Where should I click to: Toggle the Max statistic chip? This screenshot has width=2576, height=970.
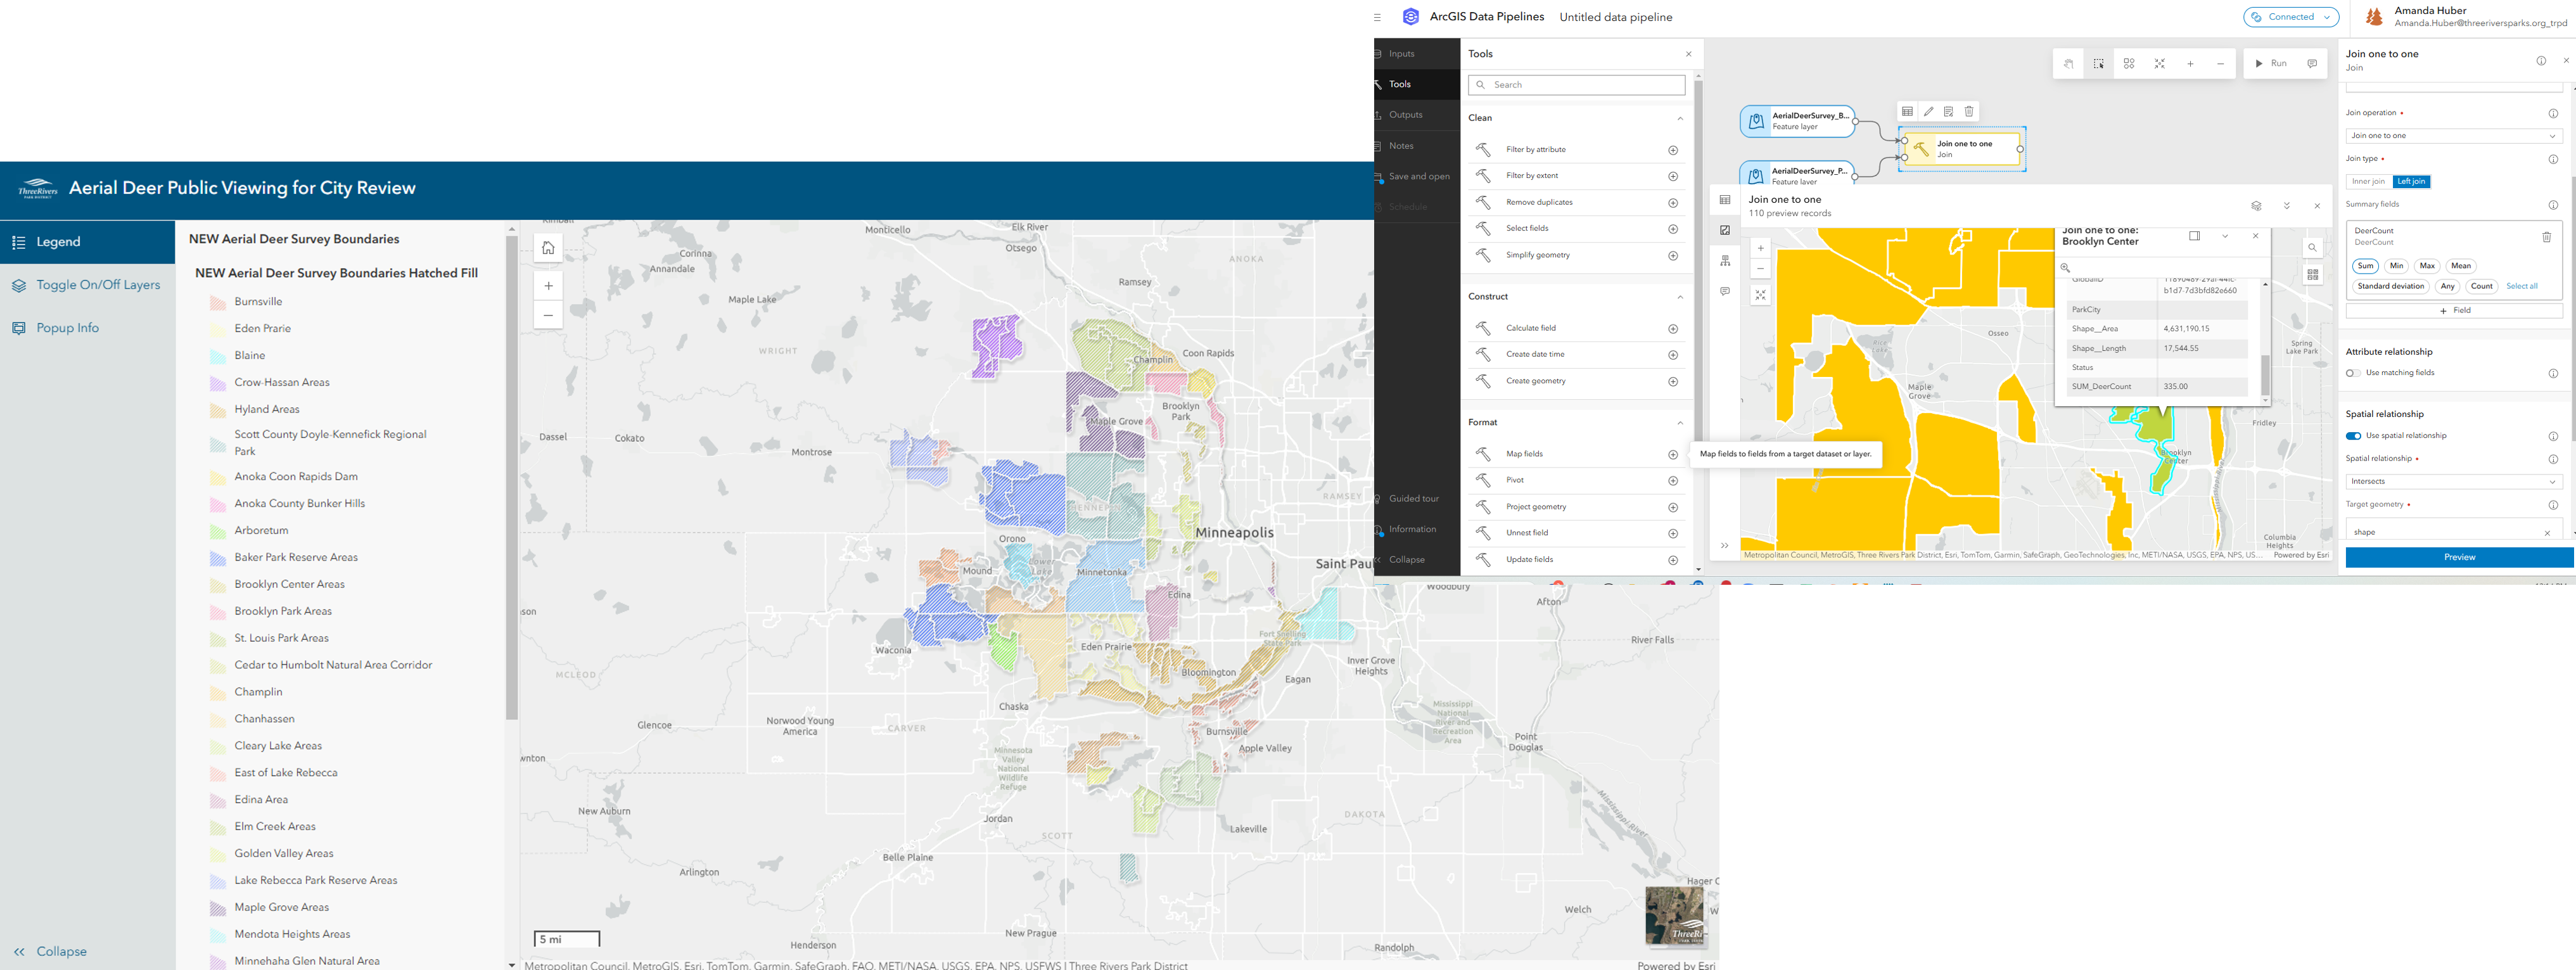2427,266
